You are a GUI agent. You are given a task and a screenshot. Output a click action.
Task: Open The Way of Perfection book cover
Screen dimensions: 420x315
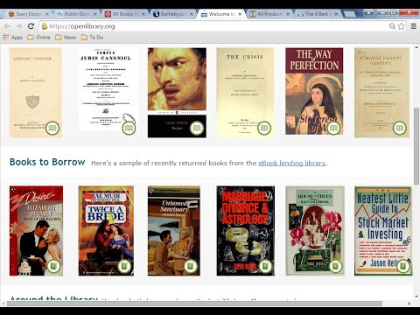coord(314,91)
